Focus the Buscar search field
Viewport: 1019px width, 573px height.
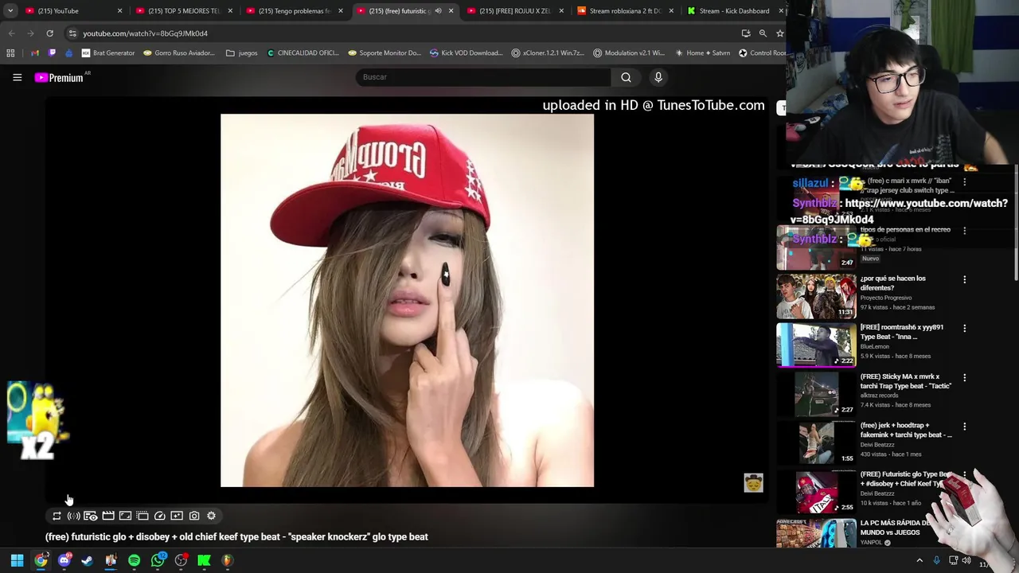tap(482, 77)
